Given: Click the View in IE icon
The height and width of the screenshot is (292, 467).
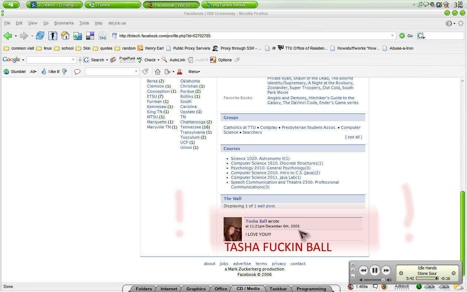Looking at the screenshot, I should [x=77, y=36].
